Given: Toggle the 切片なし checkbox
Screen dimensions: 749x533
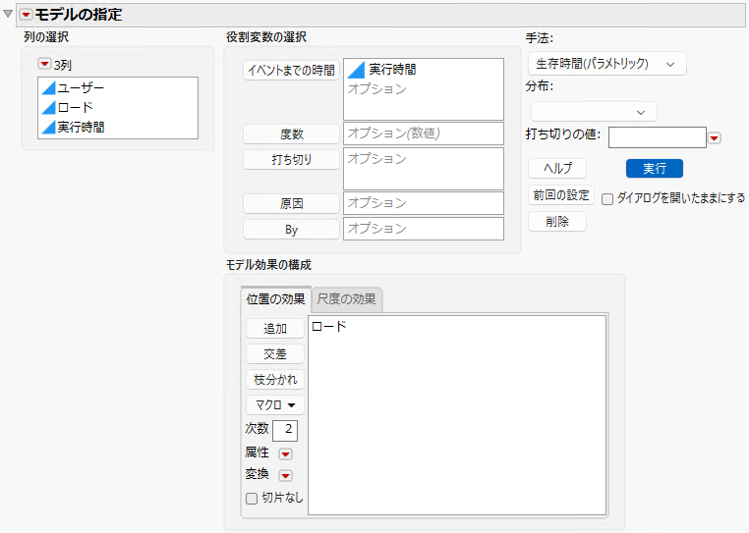Looking at the screenshot, I should pyautogui.click(x=252, y=499).
